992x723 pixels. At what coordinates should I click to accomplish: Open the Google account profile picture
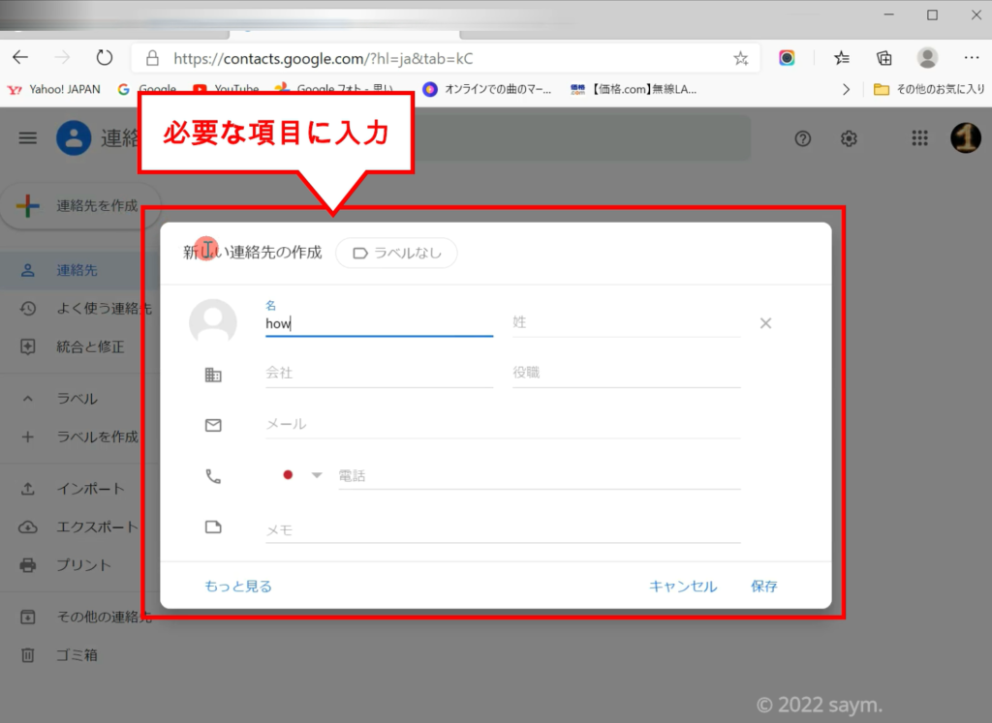[965, 138]
